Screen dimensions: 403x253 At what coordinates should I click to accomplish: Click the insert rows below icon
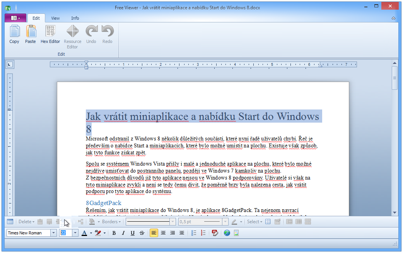point(50,222)
